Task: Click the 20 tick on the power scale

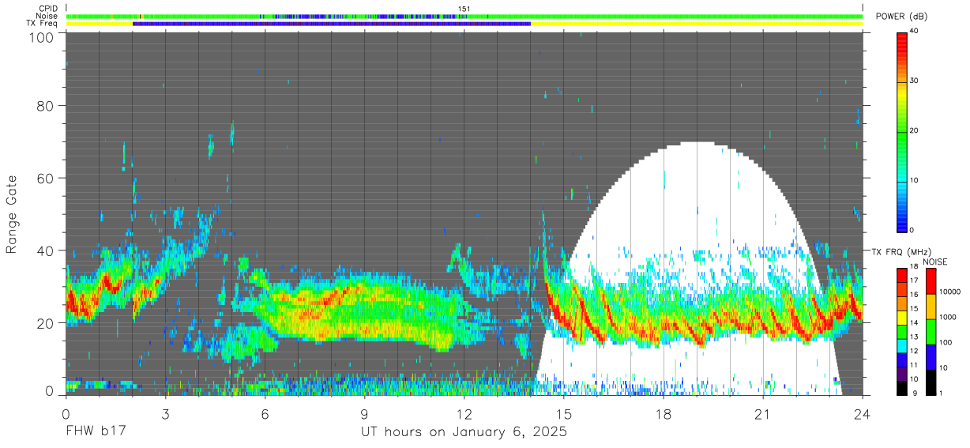Action: pyautogui.click(x=915, y=130)
